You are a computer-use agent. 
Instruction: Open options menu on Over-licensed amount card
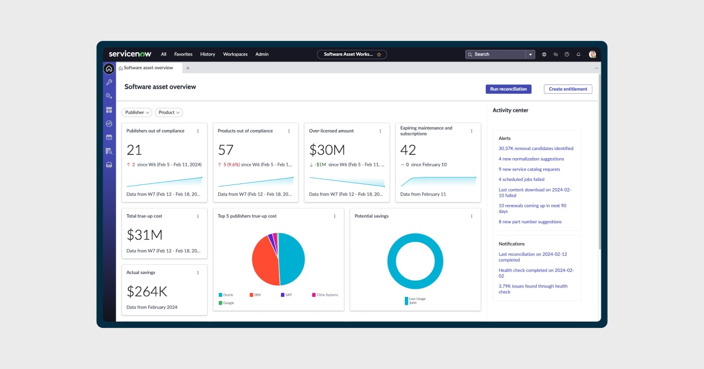380,131
